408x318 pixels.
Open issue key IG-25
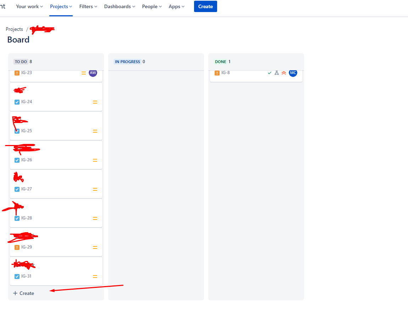pyautogui.click(x=27, y=131)
